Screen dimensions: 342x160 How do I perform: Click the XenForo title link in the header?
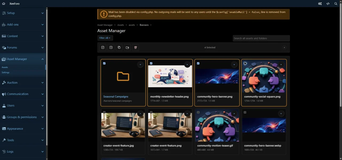click(x=14, y=4)
